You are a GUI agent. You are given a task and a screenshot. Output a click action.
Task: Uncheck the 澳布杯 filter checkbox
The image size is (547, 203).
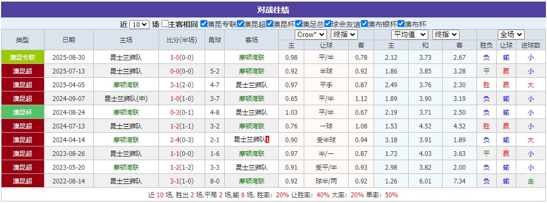pos(401,24)
